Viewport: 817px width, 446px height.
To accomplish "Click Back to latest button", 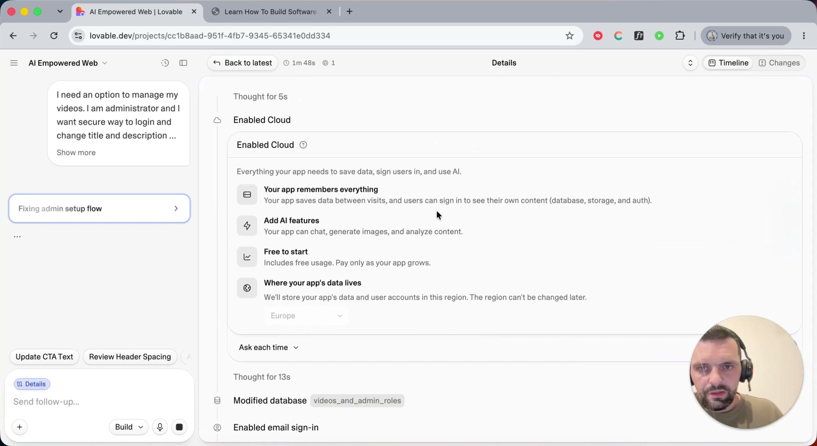I will [x=243, y=63].
